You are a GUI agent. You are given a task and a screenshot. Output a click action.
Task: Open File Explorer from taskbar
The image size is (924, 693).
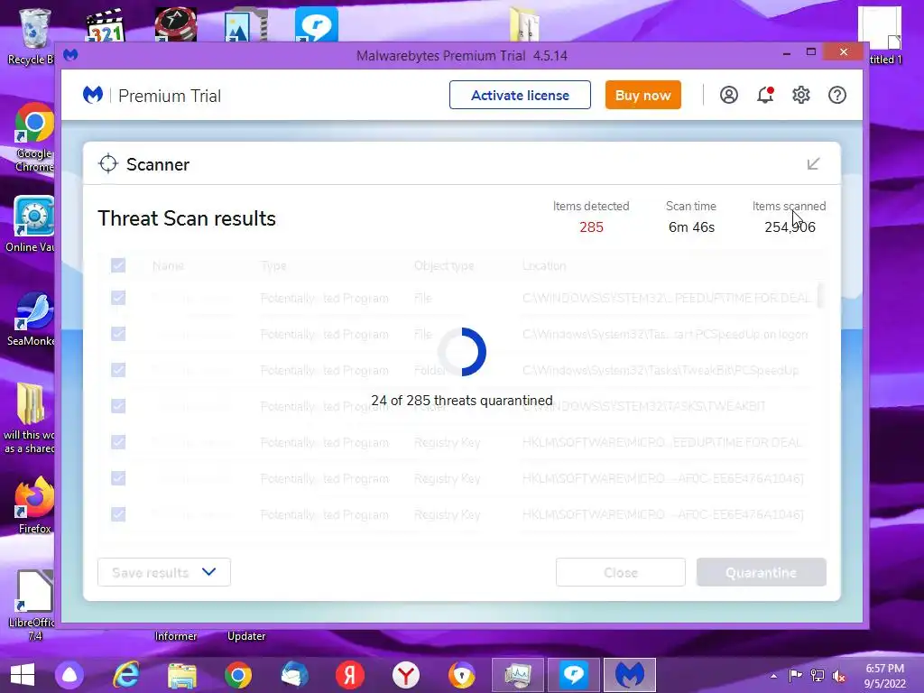182,675
